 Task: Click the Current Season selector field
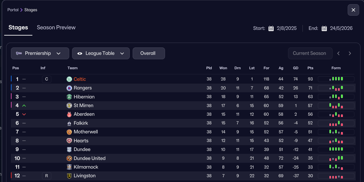pyautogui.click(x=309, y=54)
